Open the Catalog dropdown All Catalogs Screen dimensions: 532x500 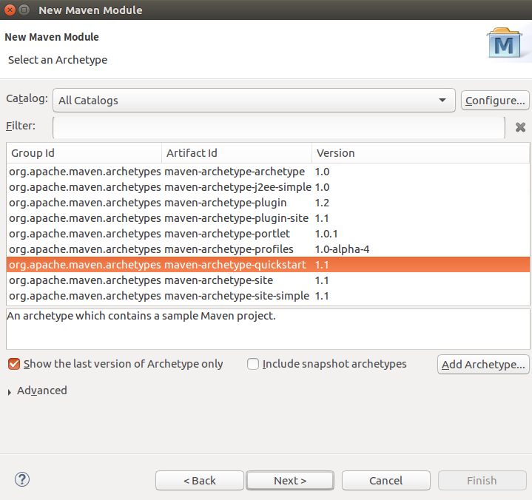tap(254, 101)
